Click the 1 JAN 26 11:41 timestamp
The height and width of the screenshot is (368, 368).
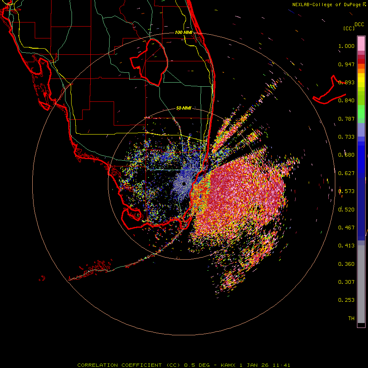pos(265,365)
